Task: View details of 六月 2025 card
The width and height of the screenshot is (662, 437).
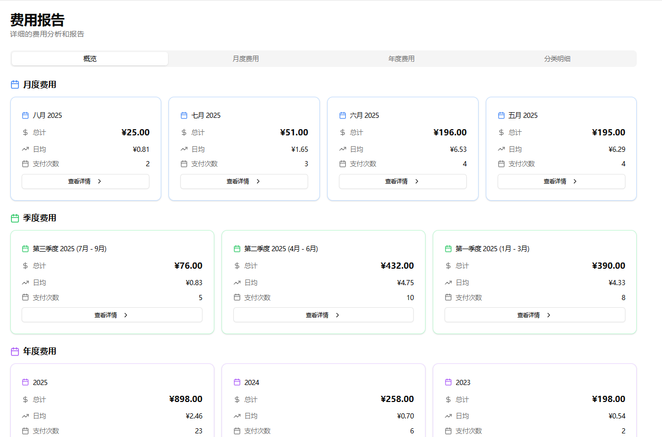Action: [x=403, y=181]
